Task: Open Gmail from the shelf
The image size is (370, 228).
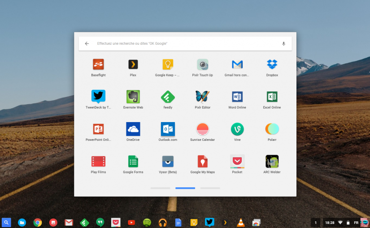Action: click(x=69, y=222)
